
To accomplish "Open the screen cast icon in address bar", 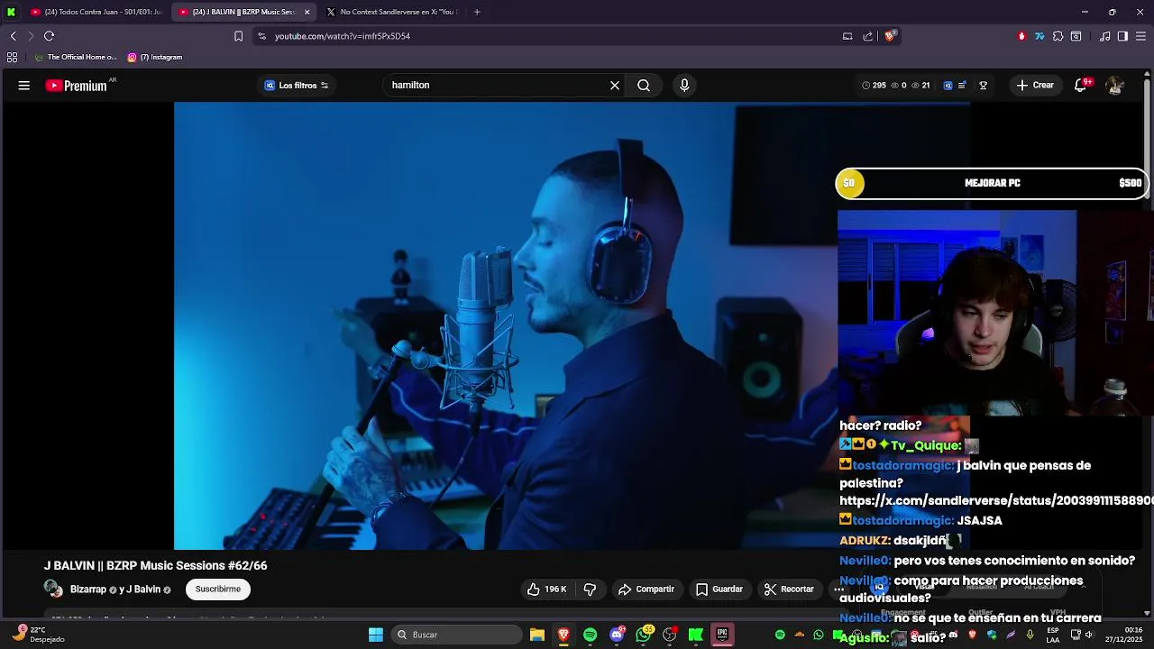I will [847, 36].
